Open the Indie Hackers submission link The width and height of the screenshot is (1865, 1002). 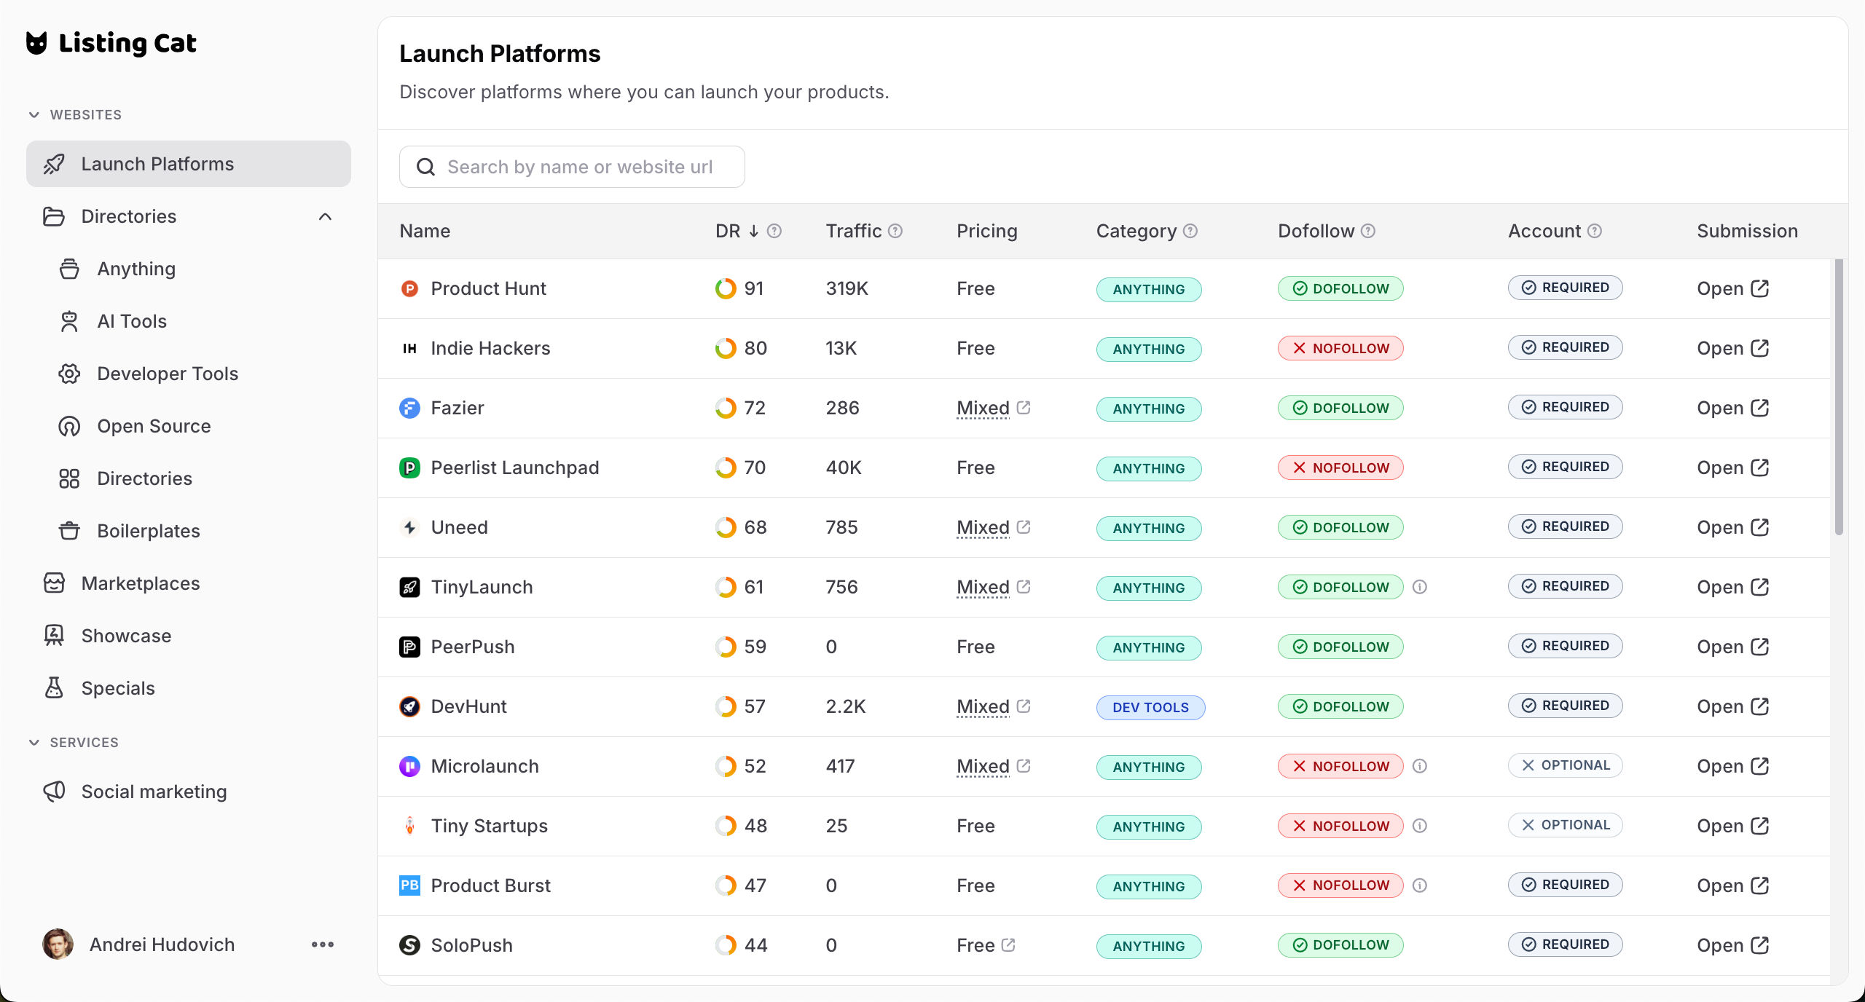[x=1732, y=349]
